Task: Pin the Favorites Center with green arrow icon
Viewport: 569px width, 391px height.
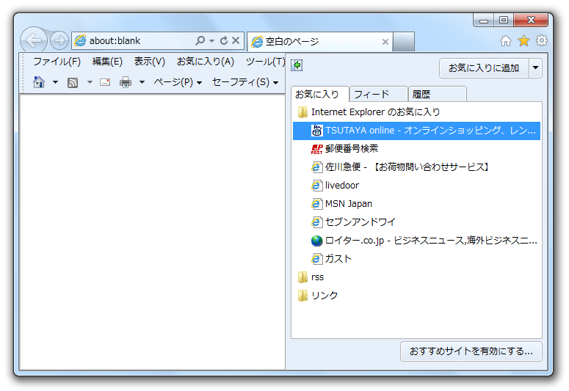Action: point(297,65)
